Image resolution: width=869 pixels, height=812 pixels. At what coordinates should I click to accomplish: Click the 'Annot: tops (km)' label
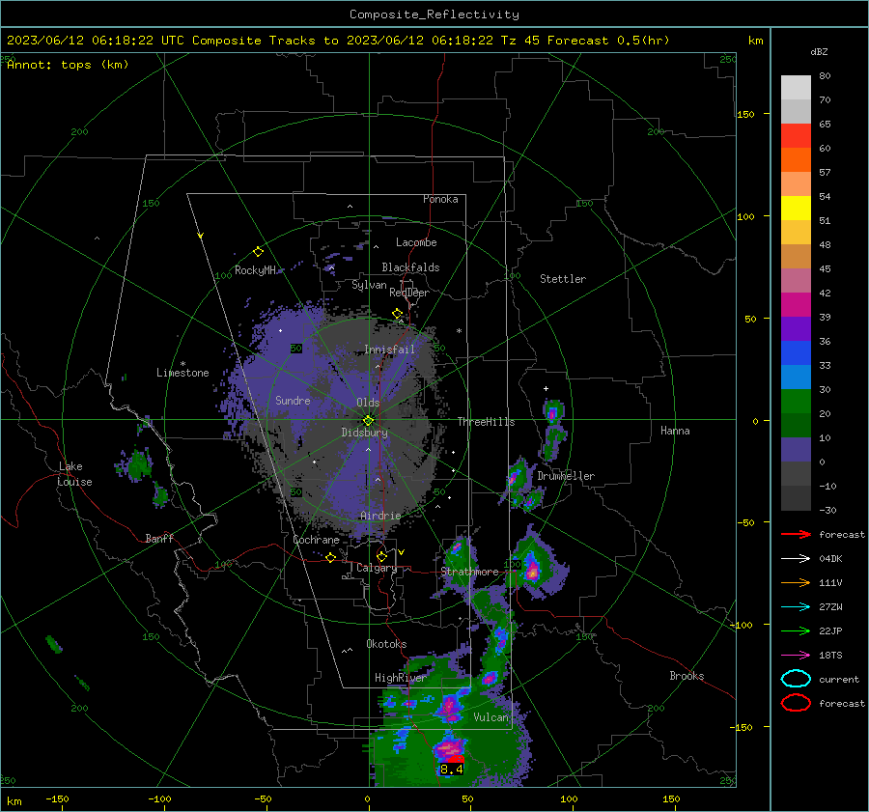click(68, 65)
